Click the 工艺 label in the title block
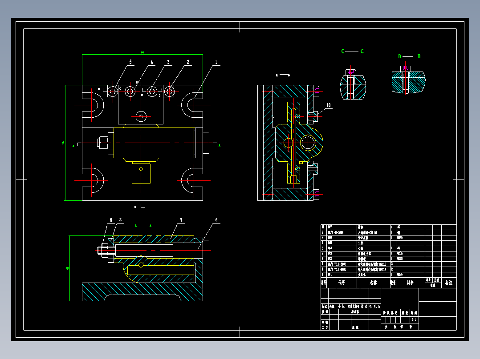The image size is (480, 359). click(x=325, y=327)
